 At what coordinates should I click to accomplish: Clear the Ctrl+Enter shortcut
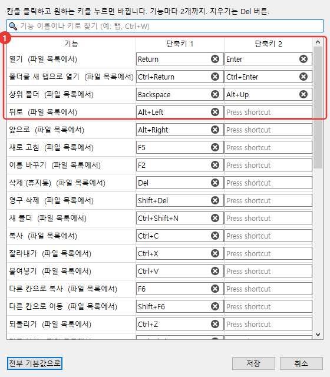coord(303,77)
